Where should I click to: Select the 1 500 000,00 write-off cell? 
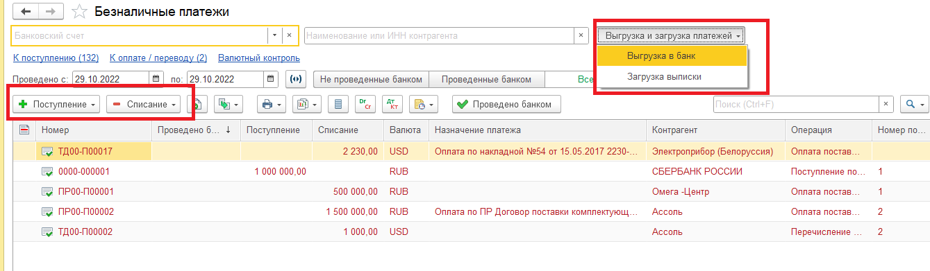(x=347, y=211)
